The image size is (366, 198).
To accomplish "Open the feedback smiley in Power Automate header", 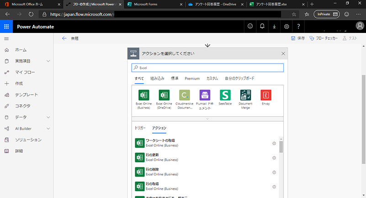I will click(x=250, y=27).
